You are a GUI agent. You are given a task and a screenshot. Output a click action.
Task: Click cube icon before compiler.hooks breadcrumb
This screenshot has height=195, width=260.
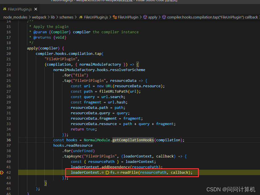click(164, 17)
